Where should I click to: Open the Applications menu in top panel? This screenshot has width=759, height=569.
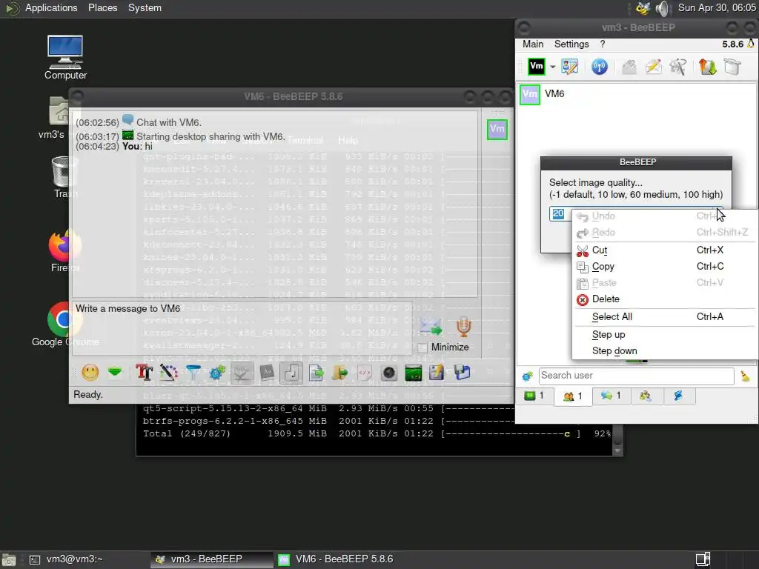[51, 7]
